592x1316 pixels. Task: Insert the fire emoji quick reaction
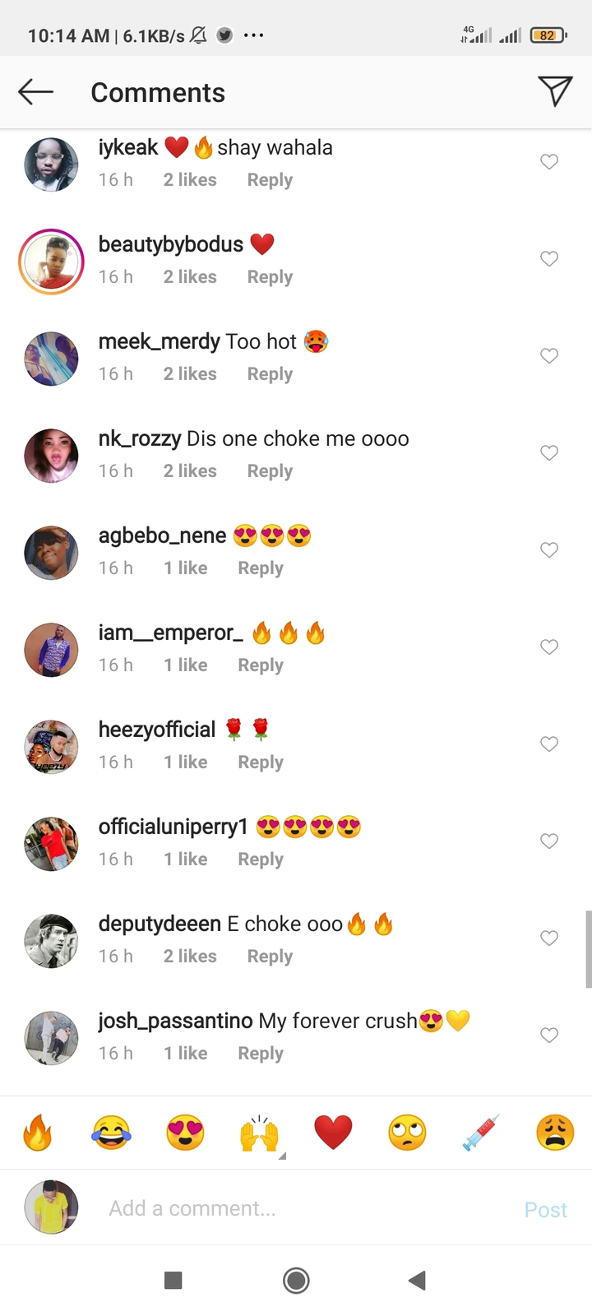(x=37, y=1133)
